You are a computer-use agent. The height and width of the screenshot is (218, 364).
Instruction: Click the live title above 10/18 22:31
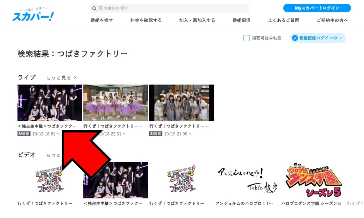click(x=113, y=126)
